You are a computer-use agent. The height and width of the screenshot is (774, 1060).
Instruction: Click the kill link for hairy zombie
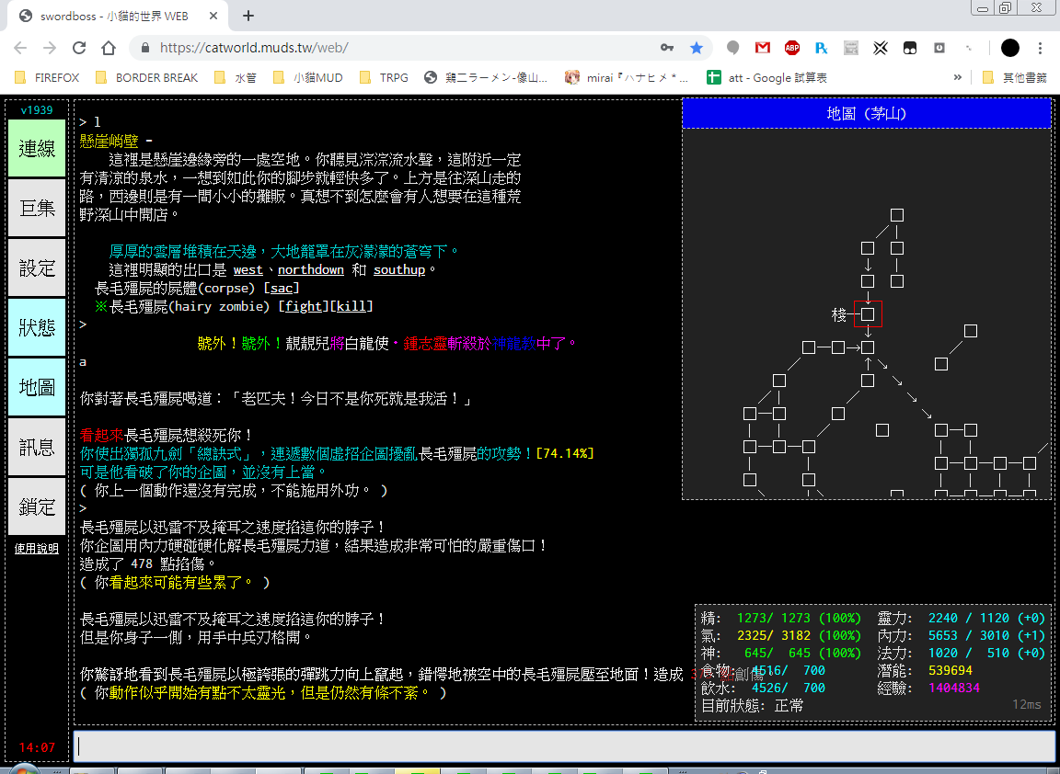pyautogui.click(x=351, y=307)
